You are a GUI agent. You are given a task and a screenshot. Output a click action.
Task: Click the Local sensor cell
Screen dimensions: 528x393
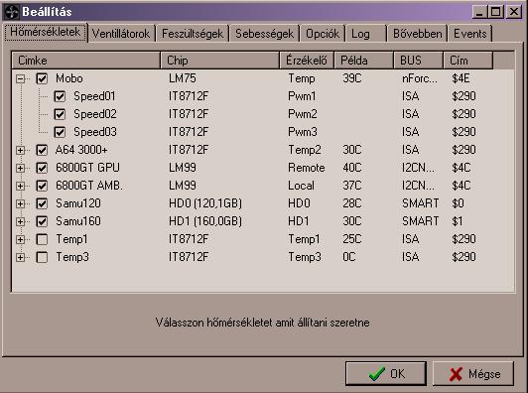coord(301,186)
